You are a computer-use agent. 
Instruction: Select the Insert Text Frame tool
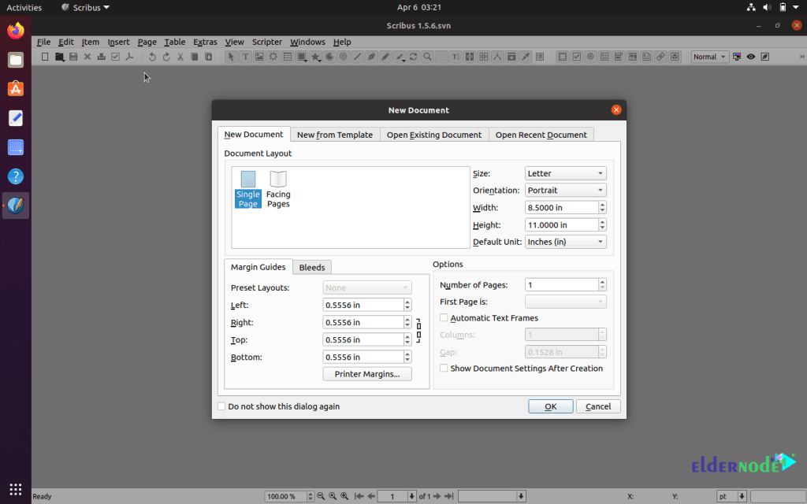pyautogui.click(x=244, y=56)
